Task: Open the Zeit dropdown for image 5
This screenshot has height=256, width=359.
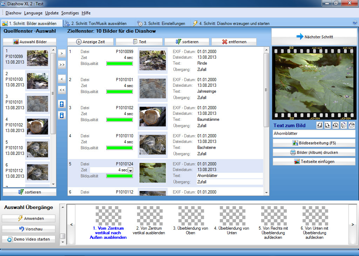Action: pyautogui.click(x=130, y=170)
